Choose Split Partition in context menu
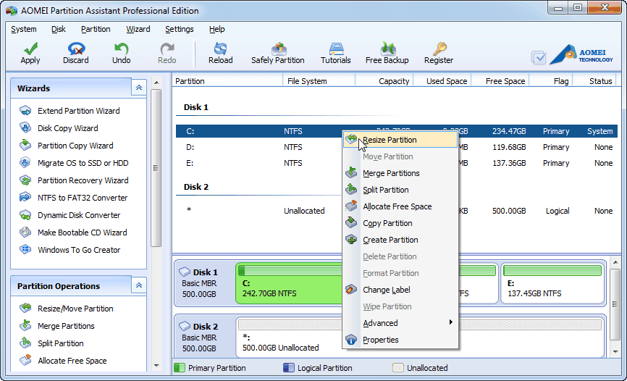This screenshot has width=627, height=381. click(x=400, y=190)
